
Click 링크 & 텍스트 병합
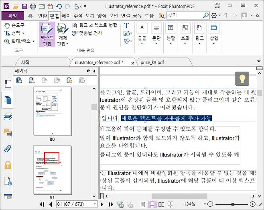click(x=95, y=25)
